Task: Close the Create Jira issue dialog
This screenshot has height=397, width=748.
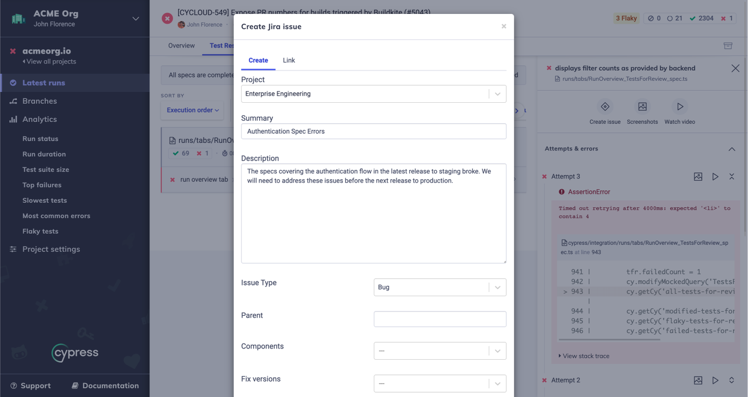Action: pyautogui.click(x=503, y=26)
